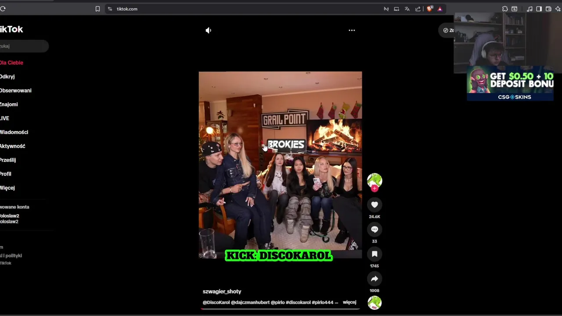Open the three-dot video options menu
562x316 pixels.
(x=352, y=30)
